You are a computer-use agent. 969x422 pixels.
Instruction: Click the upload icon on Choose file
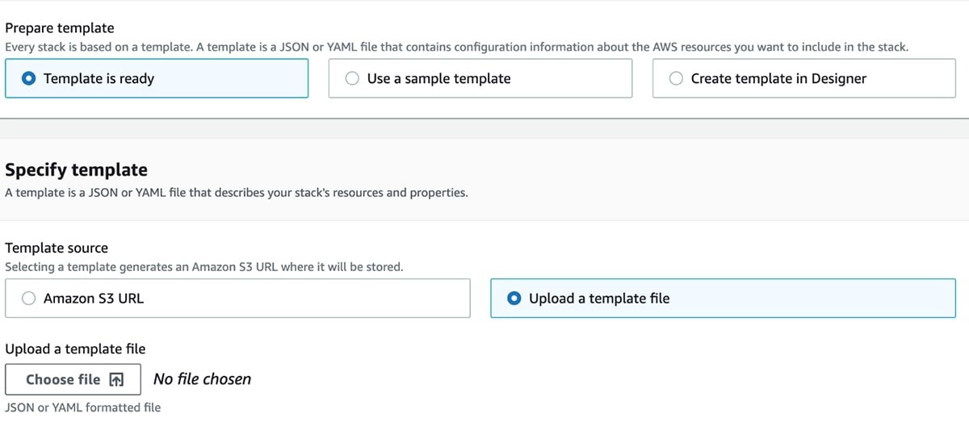pos(116,379)
